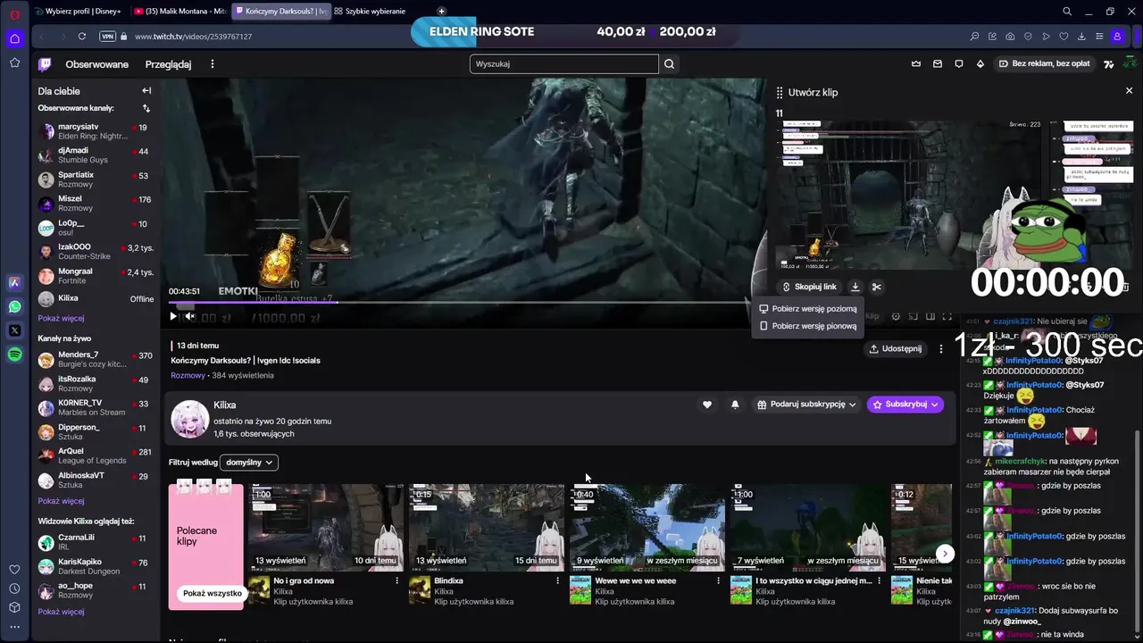Play the paused VOD
The height and width of the screenshot is (643, 1143).
point(173,317)
